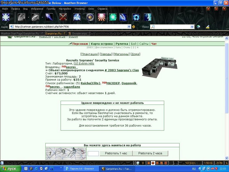Image resolution: width=229 pixels, height=172 pixels.
Task: Click the captcha code input field
Action: pos(93,153)
